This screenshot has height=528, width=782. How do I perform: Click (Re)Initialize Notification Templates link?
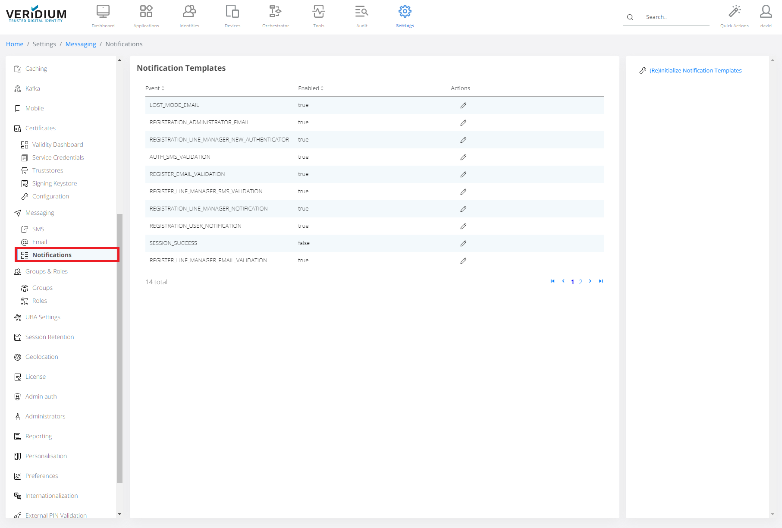coord(695,70)
